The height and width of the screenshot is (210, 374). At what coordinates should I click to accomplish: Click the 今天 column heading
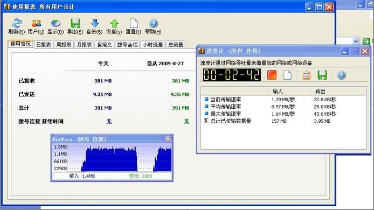(103, 64)
